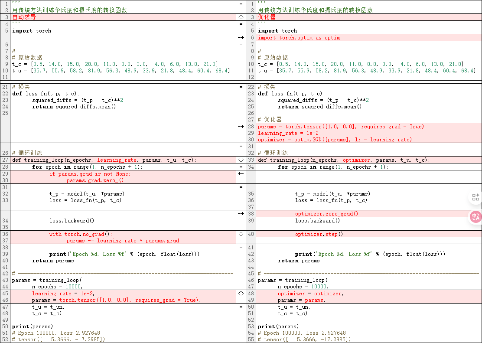482x343 pixels.
Task: Click left-pane 't_c = [0.5, 14.0, ...' on line 9
Action: [x=115, y=64]
